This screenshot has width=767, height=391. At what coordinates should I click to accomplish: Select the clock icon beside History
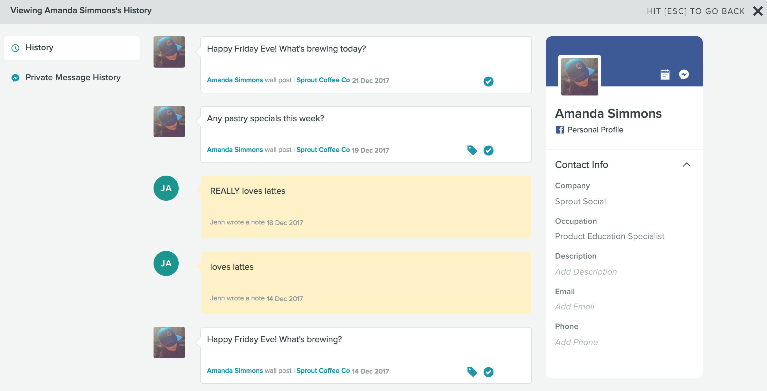[15, 48]
